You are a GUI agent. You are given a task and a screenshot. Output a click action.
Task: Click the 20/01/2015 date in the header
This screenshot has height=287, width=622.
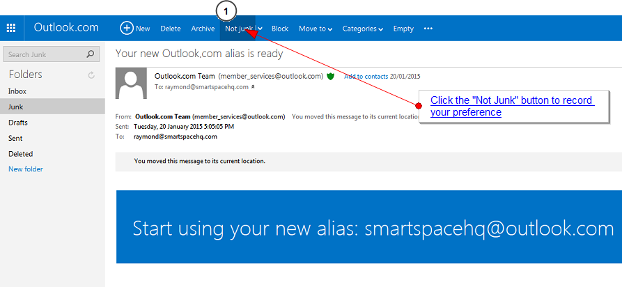tap(405, 77)
